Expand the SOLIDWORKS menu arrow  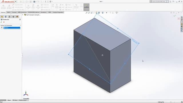click(x=16, y=1)
